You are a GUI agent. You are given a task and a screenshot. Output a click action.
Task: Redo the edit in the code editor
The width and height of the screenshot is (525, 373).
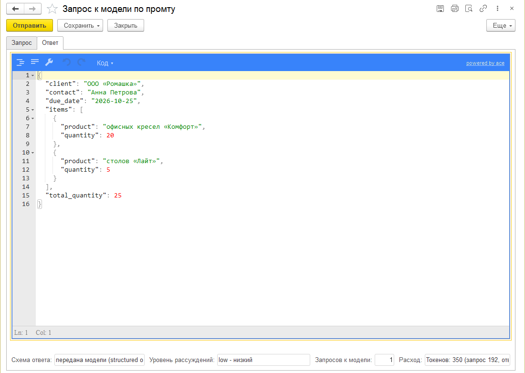81,62
